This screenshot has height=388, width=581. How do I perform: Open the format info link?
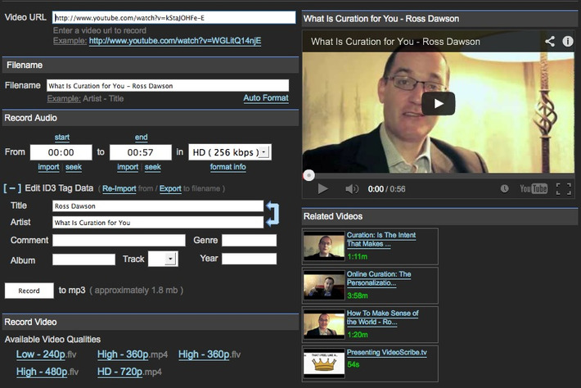point(227,167)
